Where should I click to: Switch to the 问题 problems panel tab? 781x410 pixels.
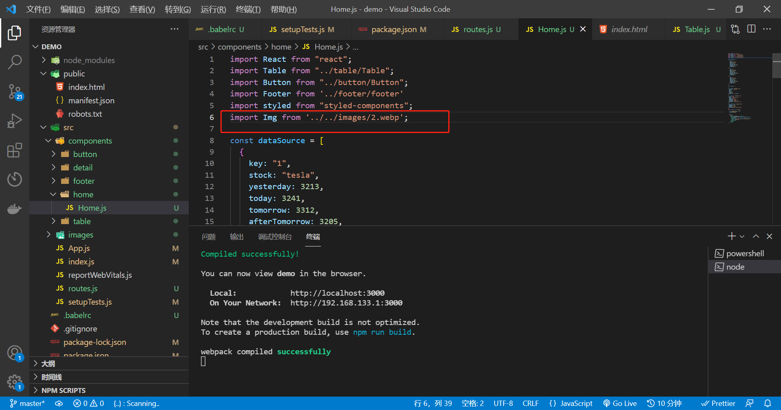click(209, 237)
